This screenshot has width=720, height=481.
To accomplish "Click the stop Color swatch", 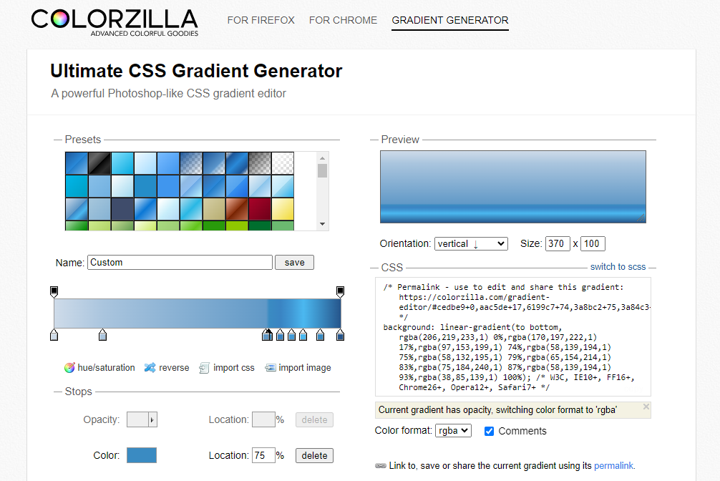I will point(142,455).
